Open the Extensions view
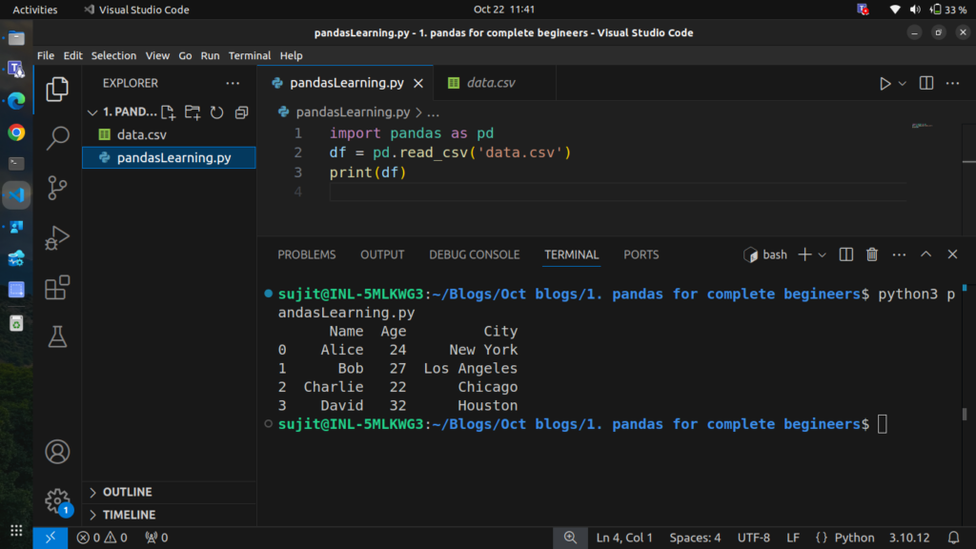The width and height of the screenshot is (976, 549). [58, 286]
